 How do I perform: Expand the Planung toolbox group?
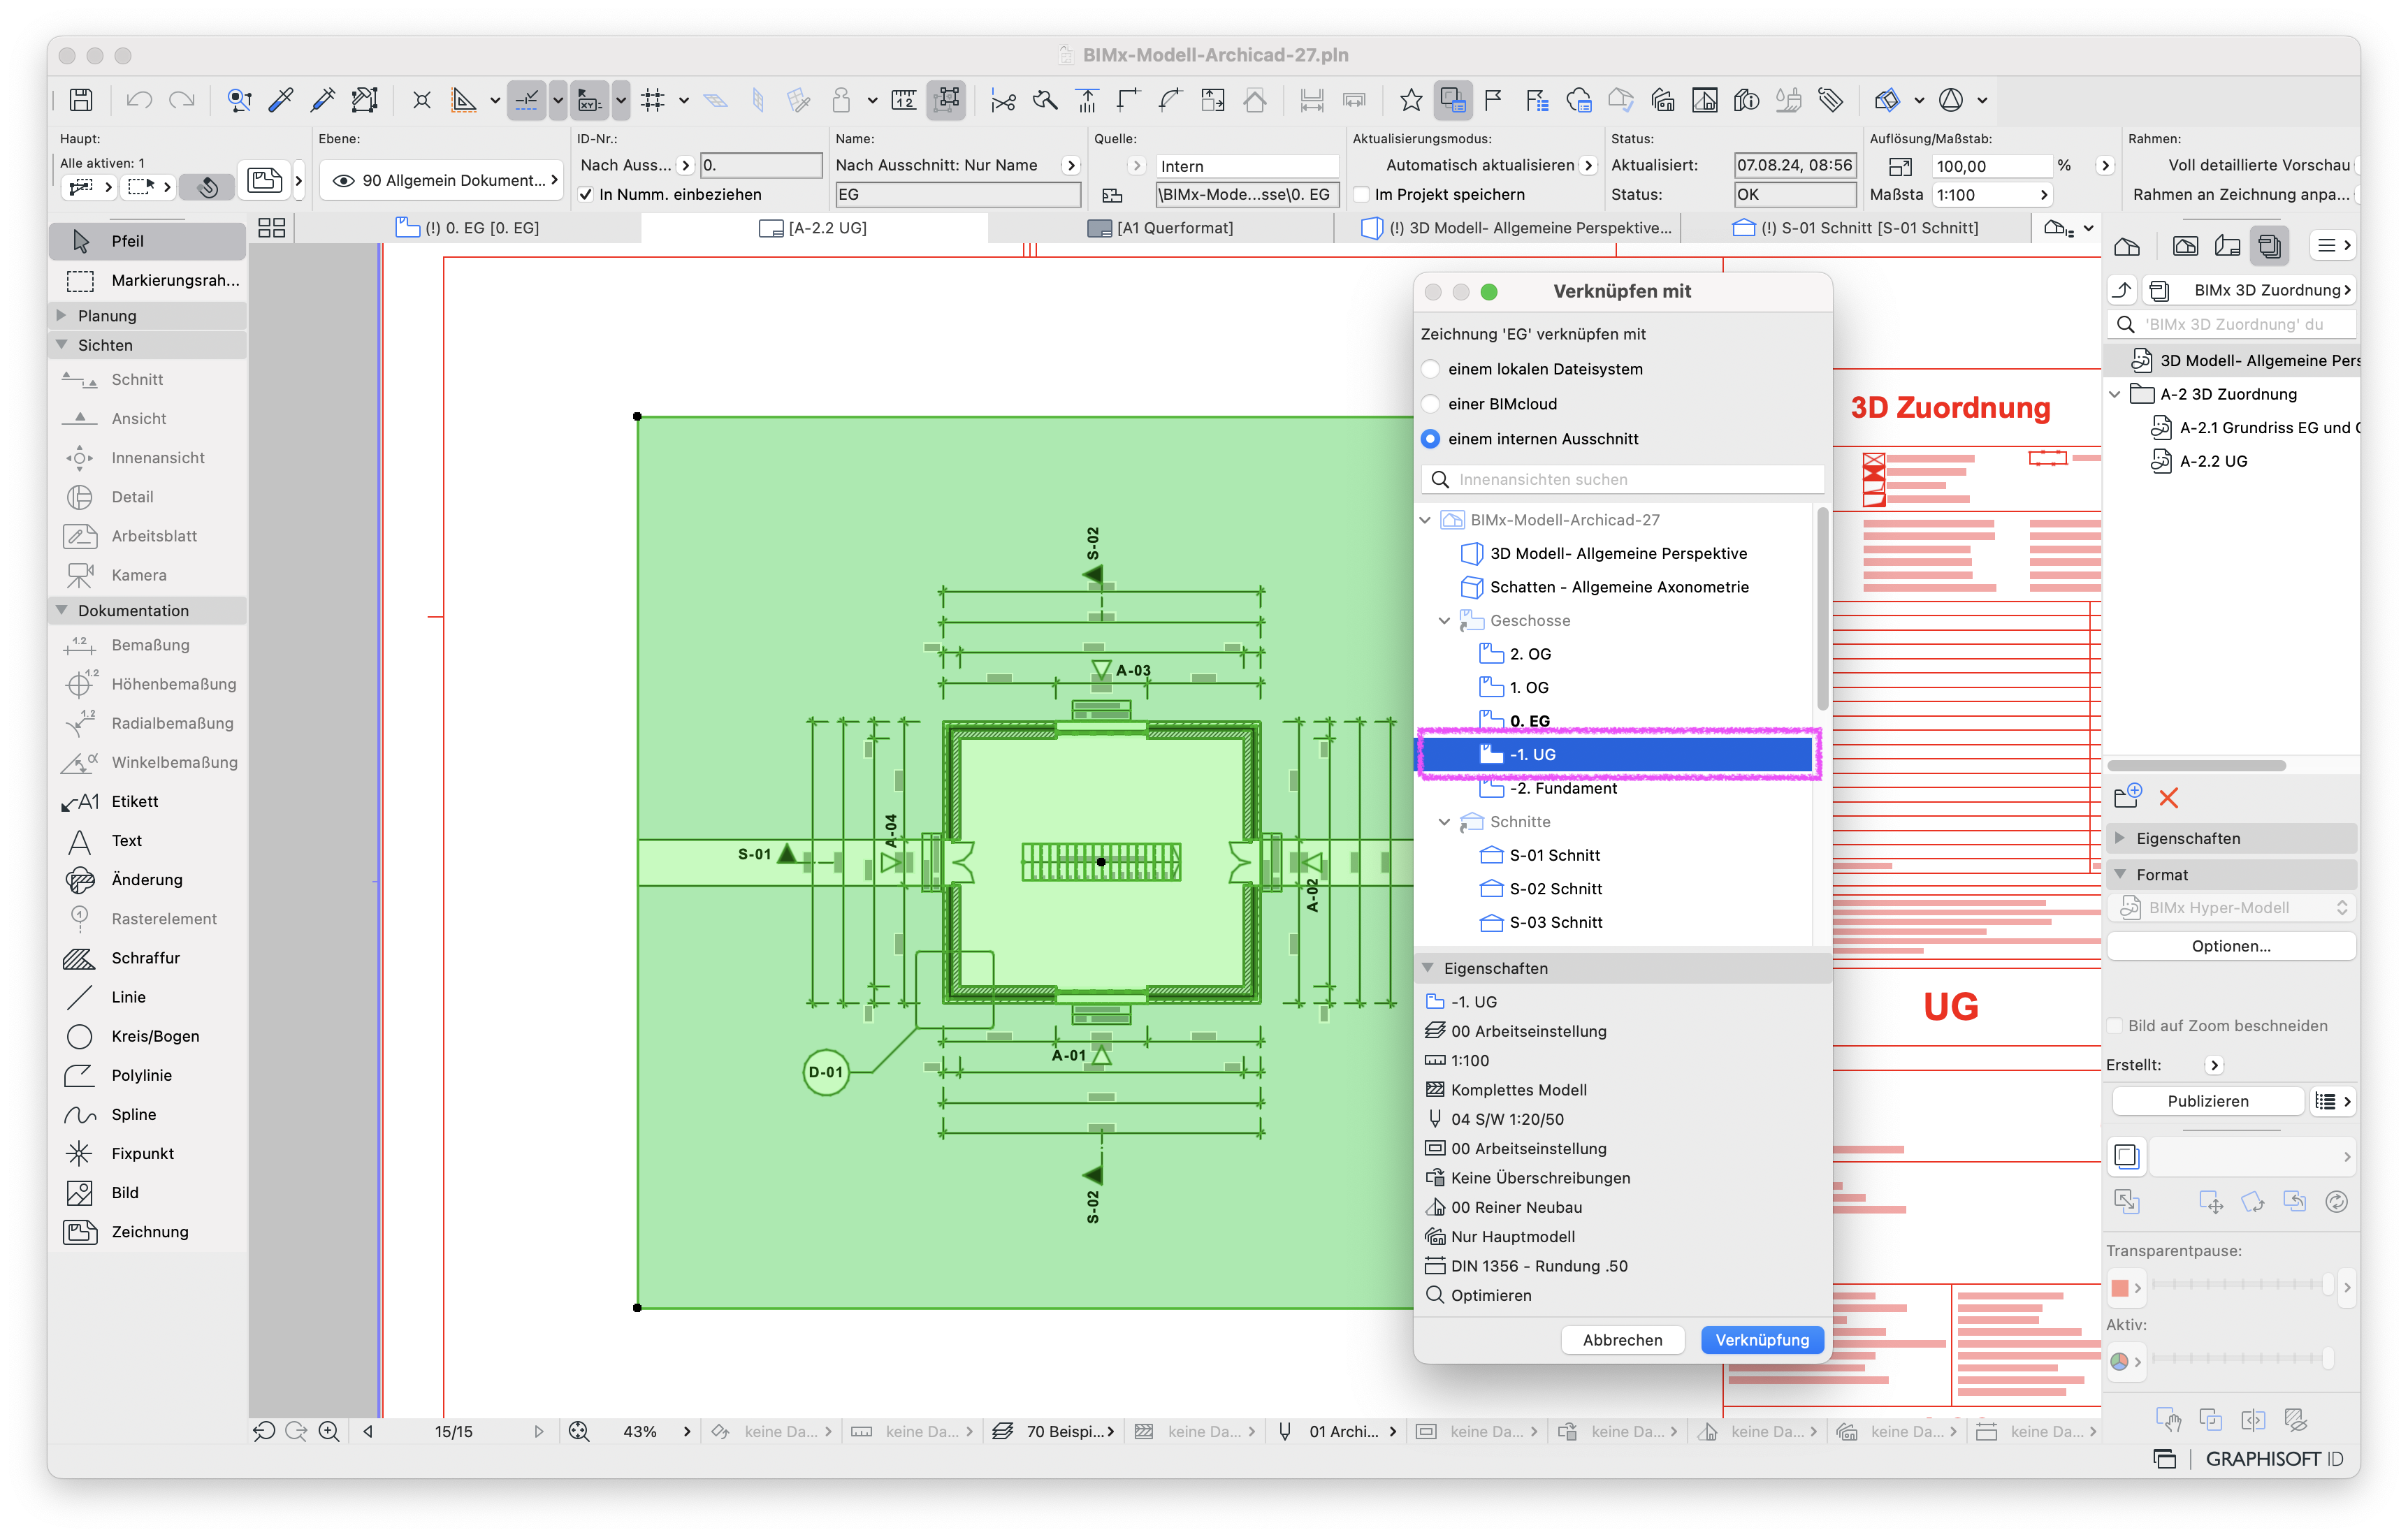coord(62,315)
